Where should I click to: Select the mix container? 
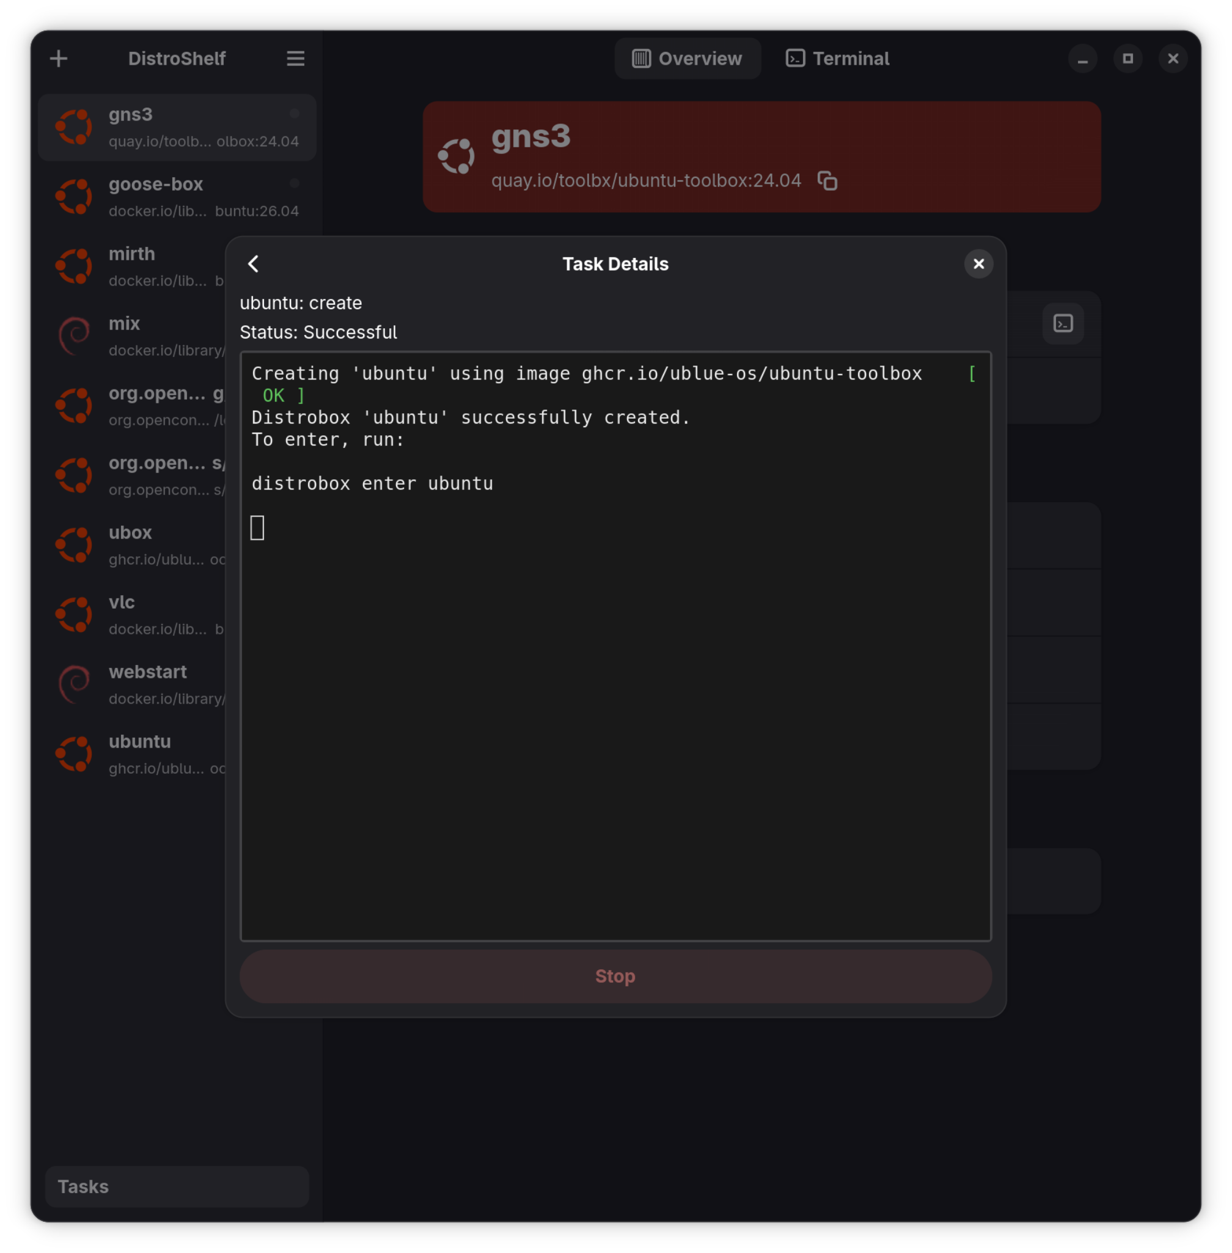pyautogui.click(x=133, y=337)
